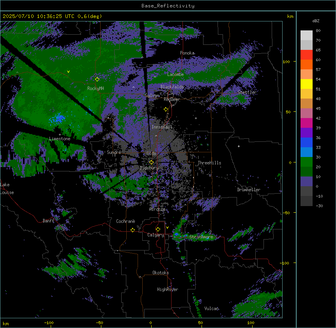Viewport: 336px width, 328px height.
Task: Click the yellow v marker northwest of RockyMH
Action: pos(68,72)
